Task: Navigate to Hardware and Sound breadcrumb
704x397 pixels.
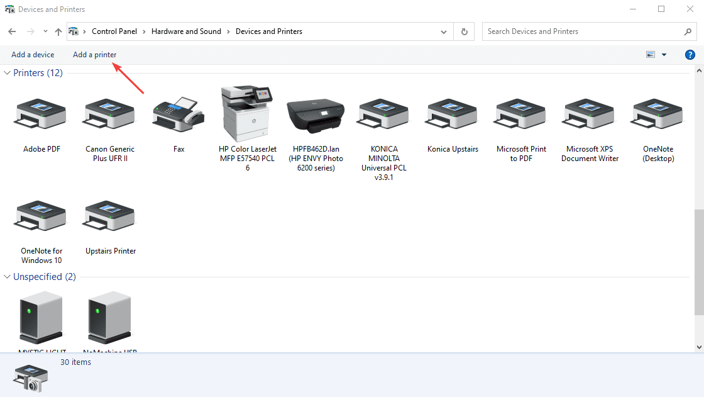Action: click(x=186, y=31)
